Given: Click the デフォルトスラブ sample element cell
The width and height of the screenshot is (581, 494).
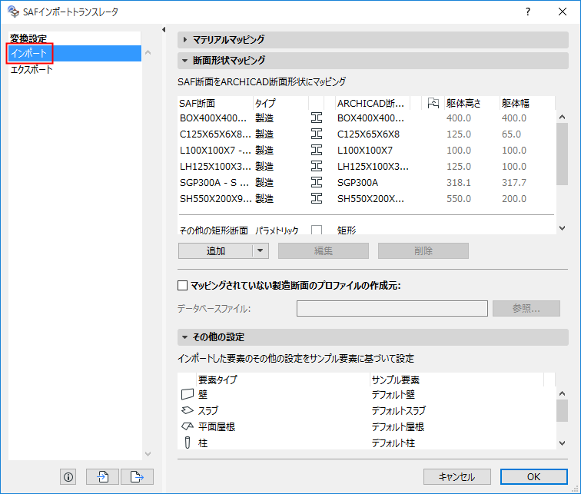Looking at the screenshot, I should point(399,410).
